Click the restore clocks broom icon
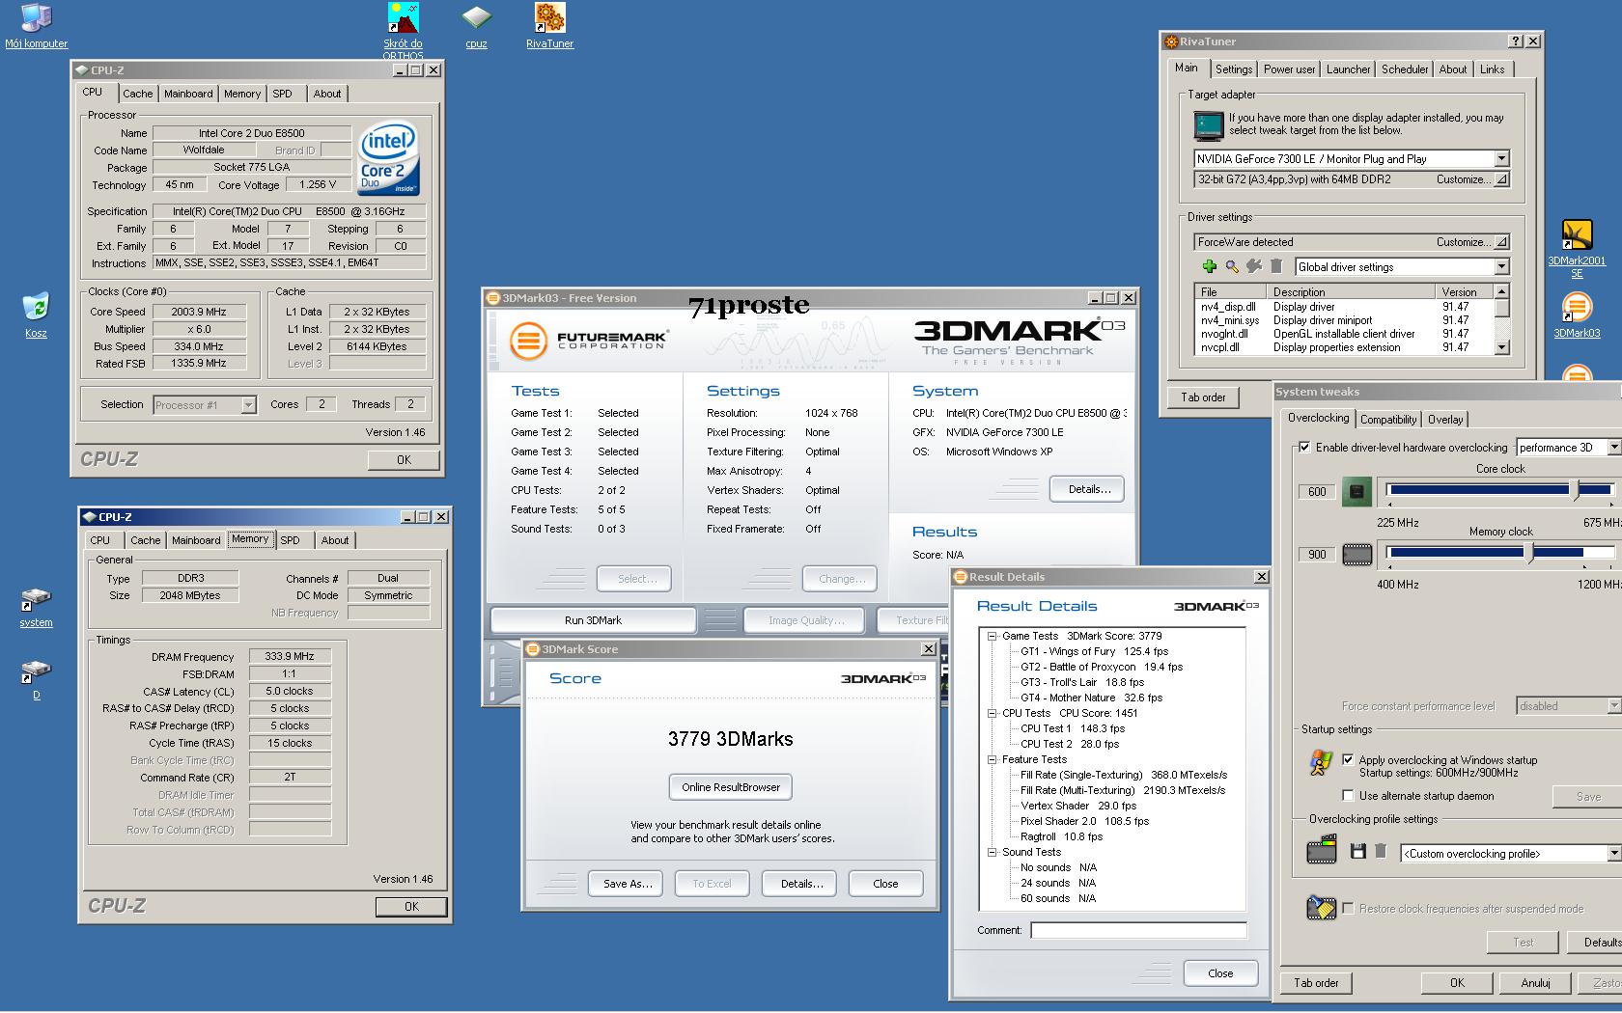Screen dimensions: 1622x1013 [1321, 907]
